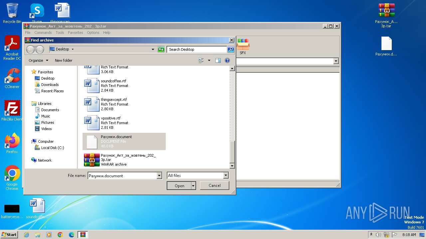The image size is (426, 239).
Task: Click the back navigation arrow in Find archive
Action: click(x=30, y=49)
